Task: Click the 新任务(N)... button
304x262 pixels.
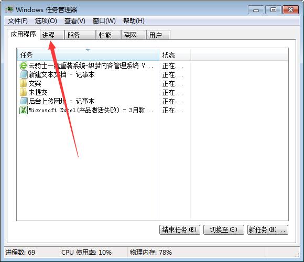Action: [267, 230]
